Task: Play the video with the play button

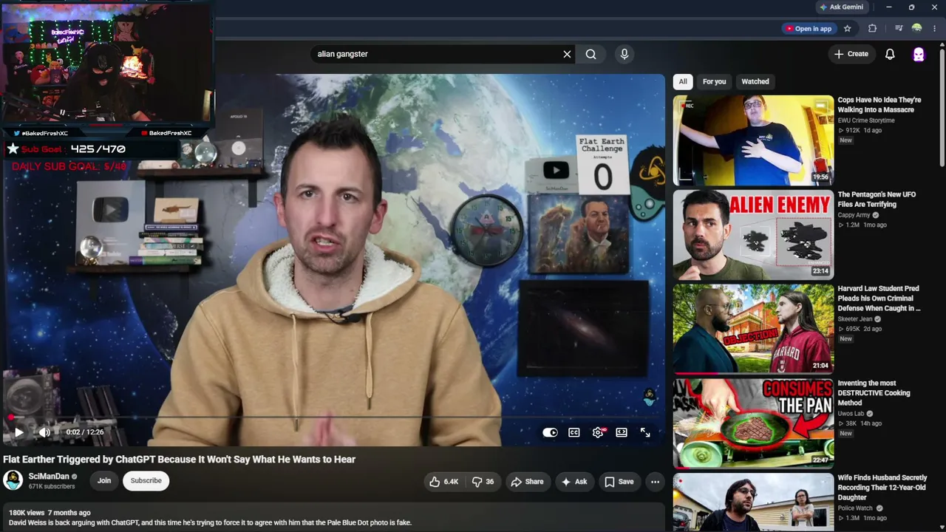Action: (x=18, y=432)
